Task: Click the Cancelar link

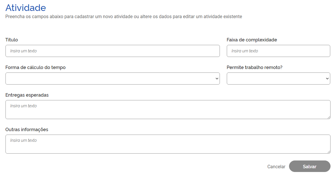Action: click(x=276, y=167)
